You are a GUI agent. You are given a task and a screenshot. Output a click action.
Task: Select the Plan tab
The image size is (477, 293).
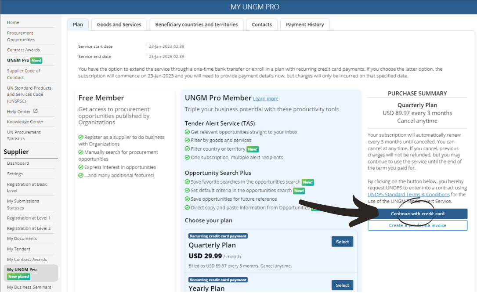[78, 25]
